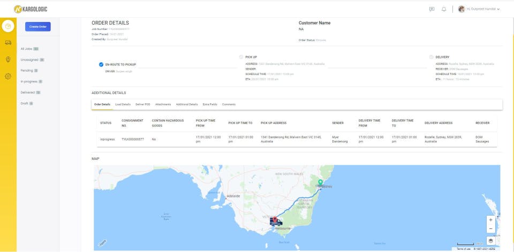Open the map layers chooser
Image resolution: width=514 pixels, height=252 pixels.
click(490, 240)
